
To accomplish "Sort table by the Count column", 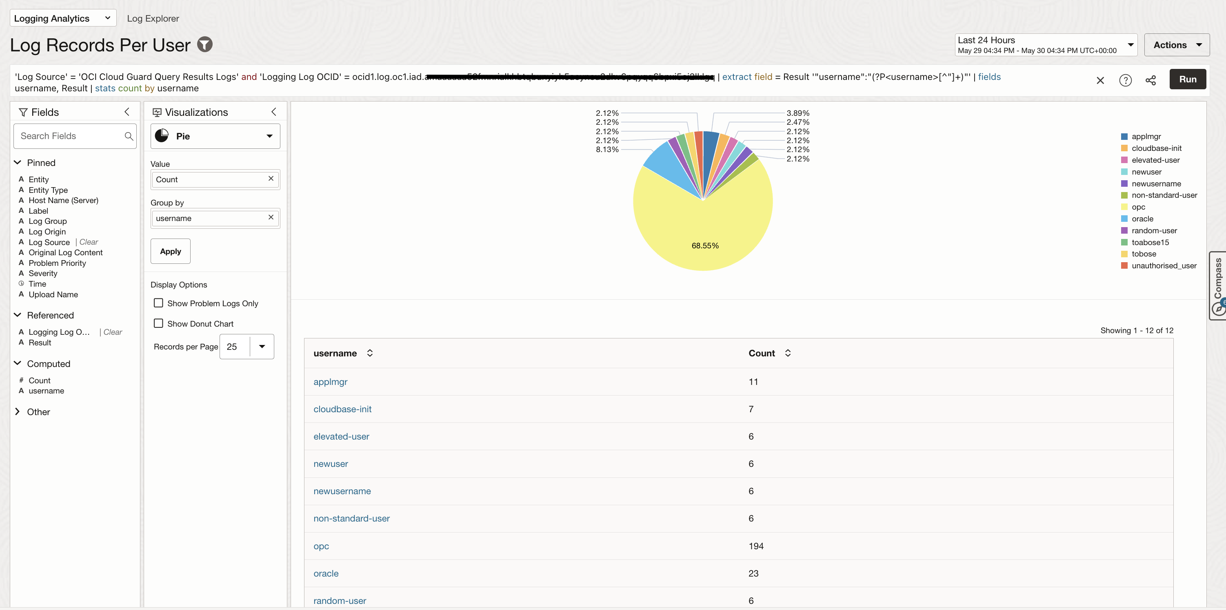I will 788,353.
